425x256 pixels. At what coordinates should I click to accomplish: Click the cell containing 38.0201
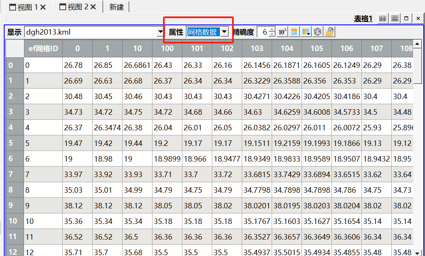coord(257,206)
